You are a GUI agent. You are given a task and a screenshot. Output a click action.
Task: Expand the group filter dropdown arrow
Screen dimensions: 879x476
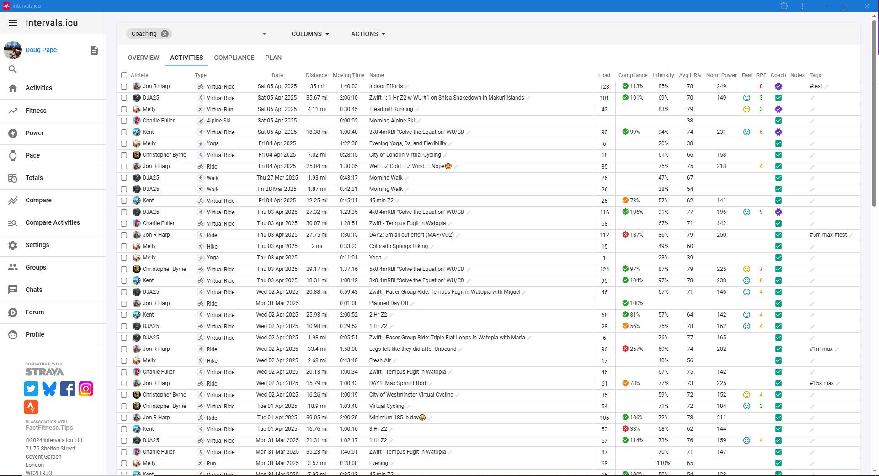click(x=264, y=34)
